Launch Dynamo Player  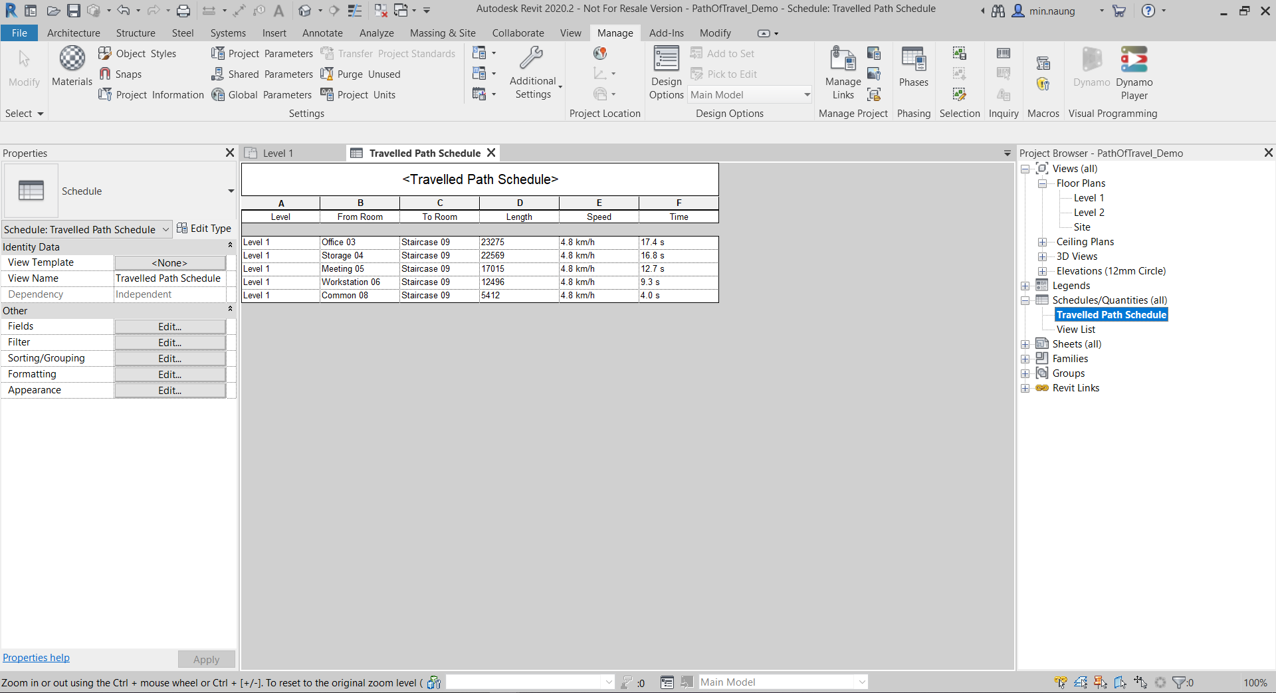[x=1134, y=72]
